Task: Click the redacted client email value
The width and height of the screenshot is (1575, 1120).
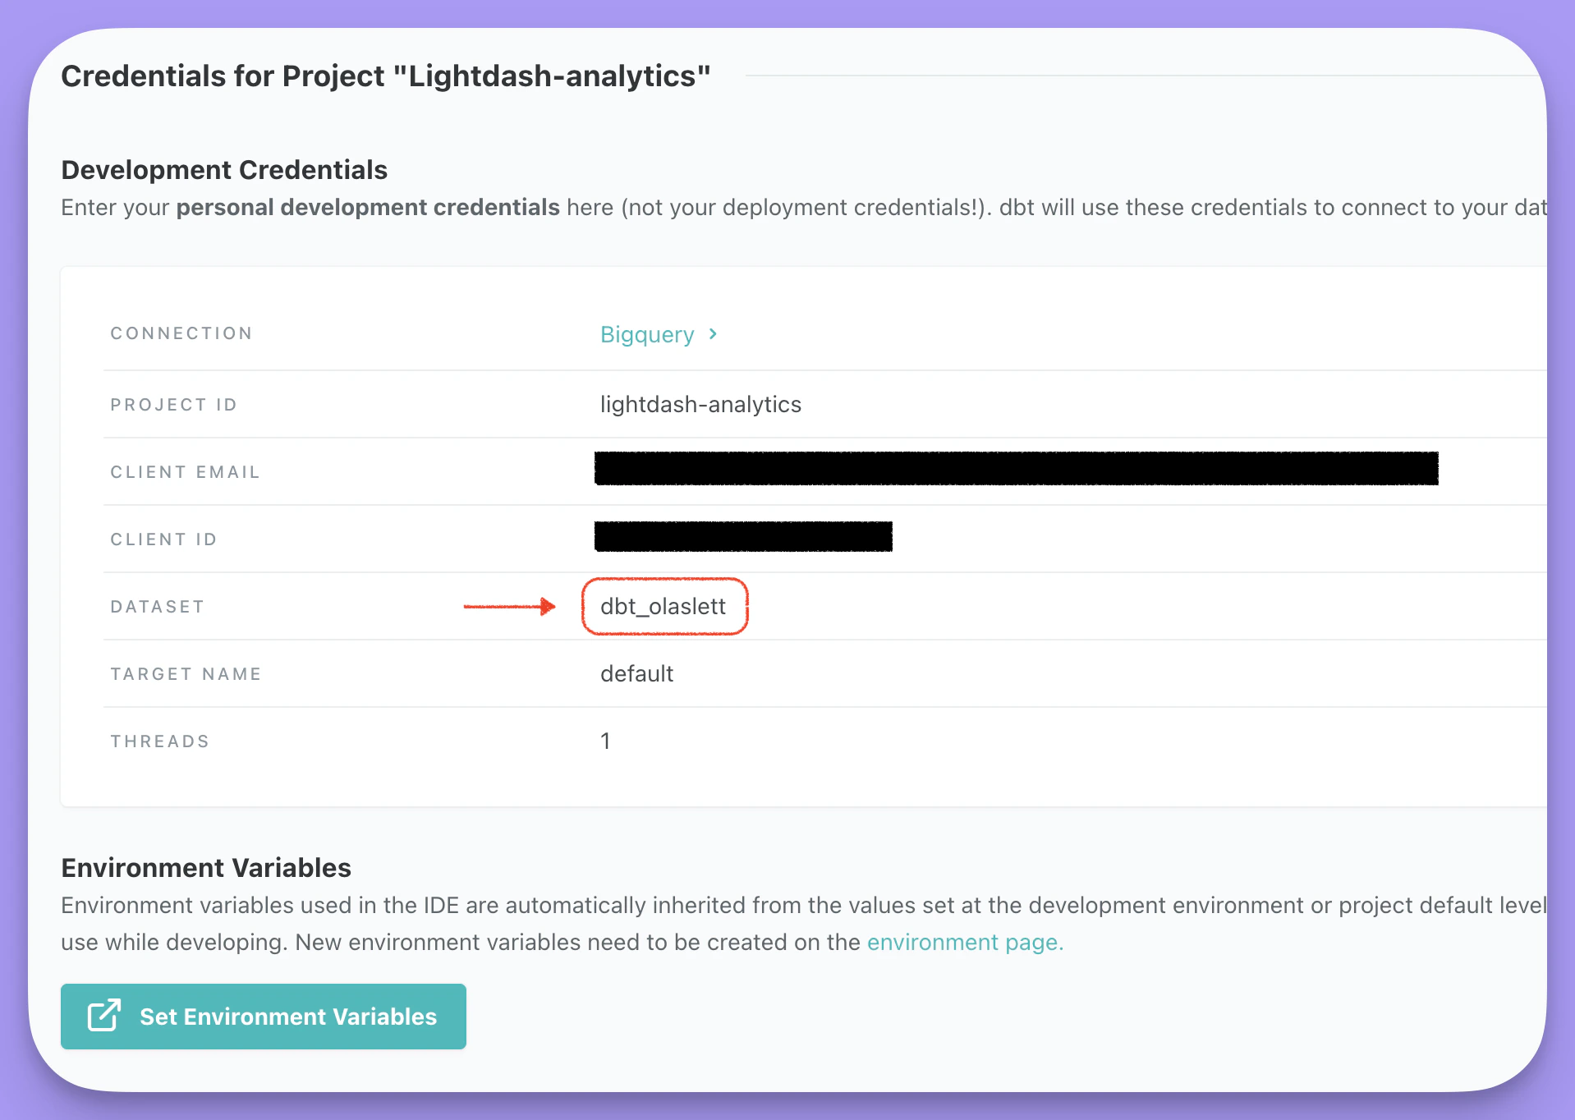Action: [x=1017, y=468]
